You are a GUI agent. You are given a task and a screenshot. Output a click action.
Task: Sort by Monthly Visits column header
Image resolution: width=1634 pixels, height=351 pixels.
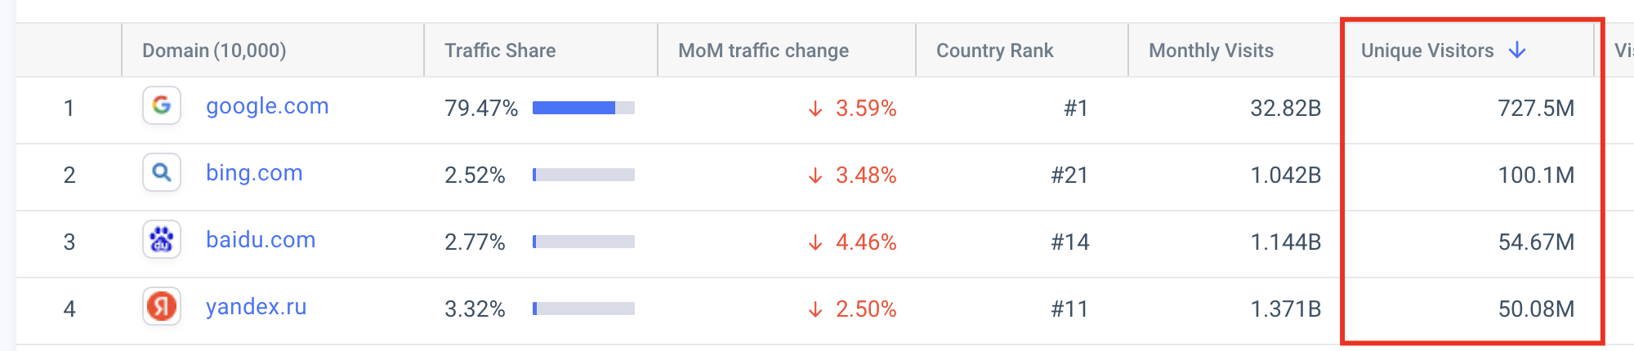coord(1211,51)
